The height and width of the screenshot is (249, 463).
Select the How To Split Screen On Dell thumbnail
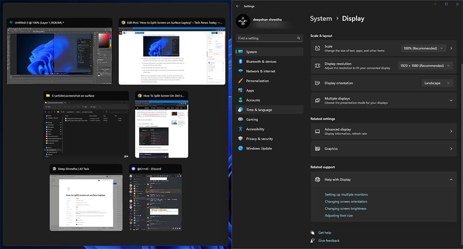162,124
